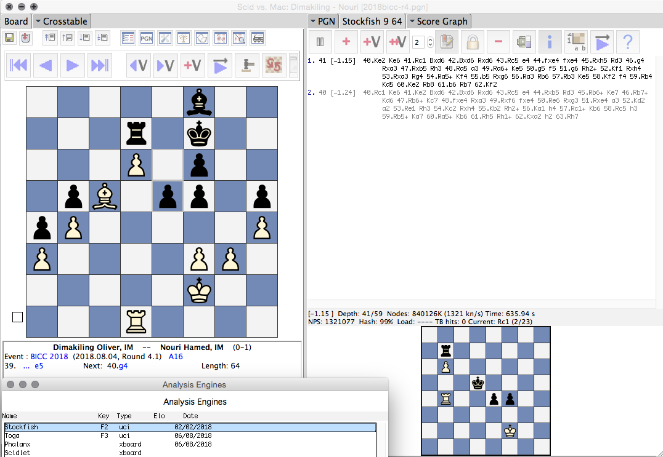Viewport: 663px width, 457px height.
Task: Select Toga in the engines list
Action: (x=190, y=435)
